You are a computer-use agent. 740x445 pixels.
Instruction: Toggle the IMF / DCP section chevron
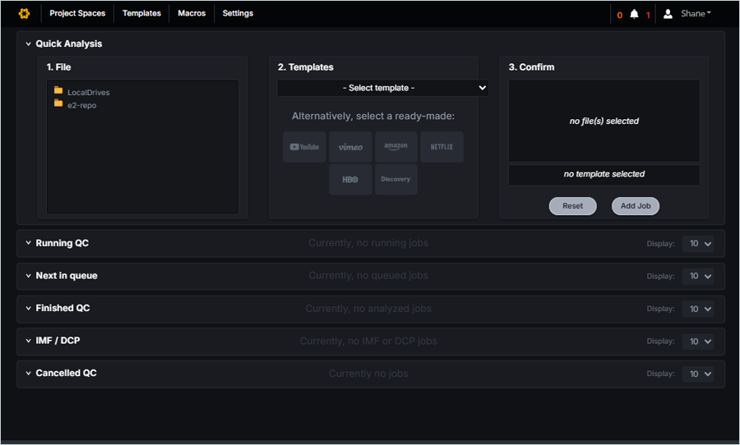(x=28, y=341)
